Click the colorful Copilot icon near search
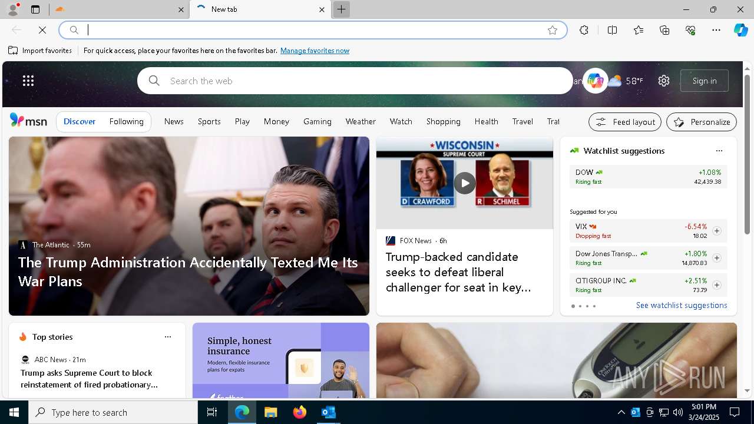Screen dimensions: 754x424 [x=595, y=81]
